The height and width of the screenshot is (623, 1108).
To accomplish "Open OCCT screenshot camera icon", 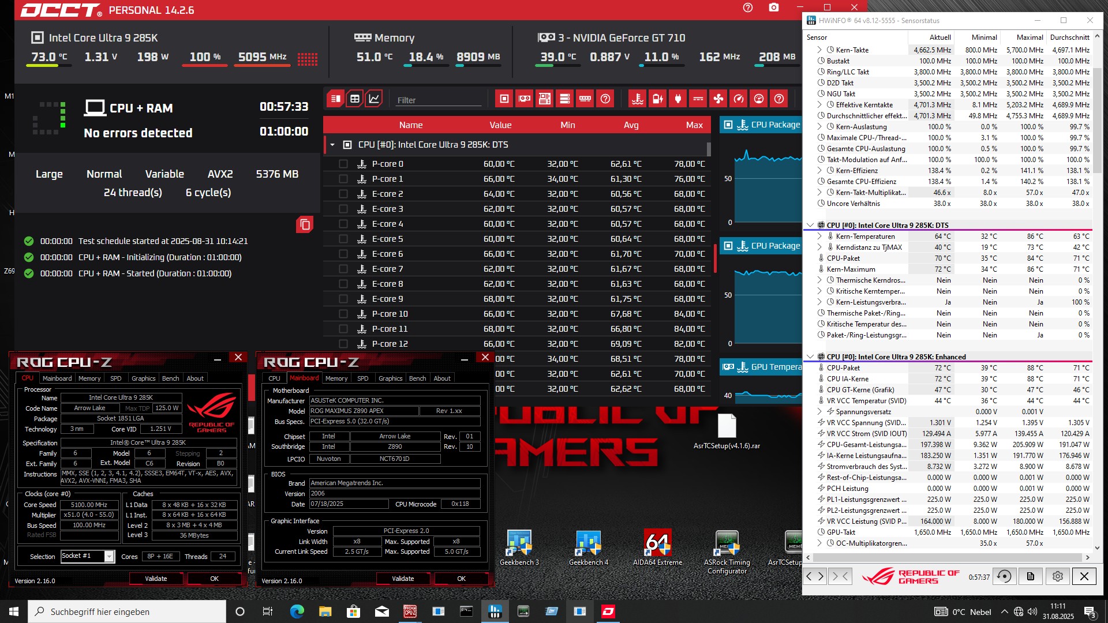I will pos(773,8).
